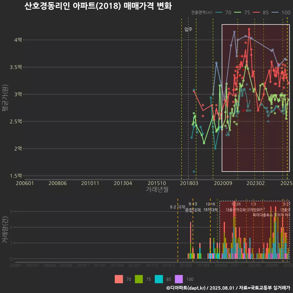Click 201201 on the volume chart axis
Image resolution: width=293 pixels, height=293 pixels.
[100, 265]
